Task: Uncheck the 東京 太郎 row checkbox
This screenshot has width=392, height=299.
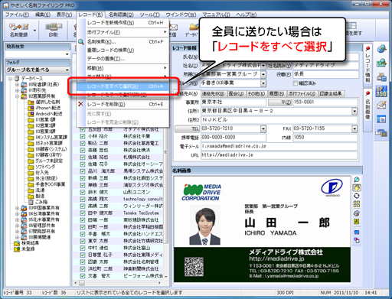Action: pyautogui.click(x=83, y=241)
